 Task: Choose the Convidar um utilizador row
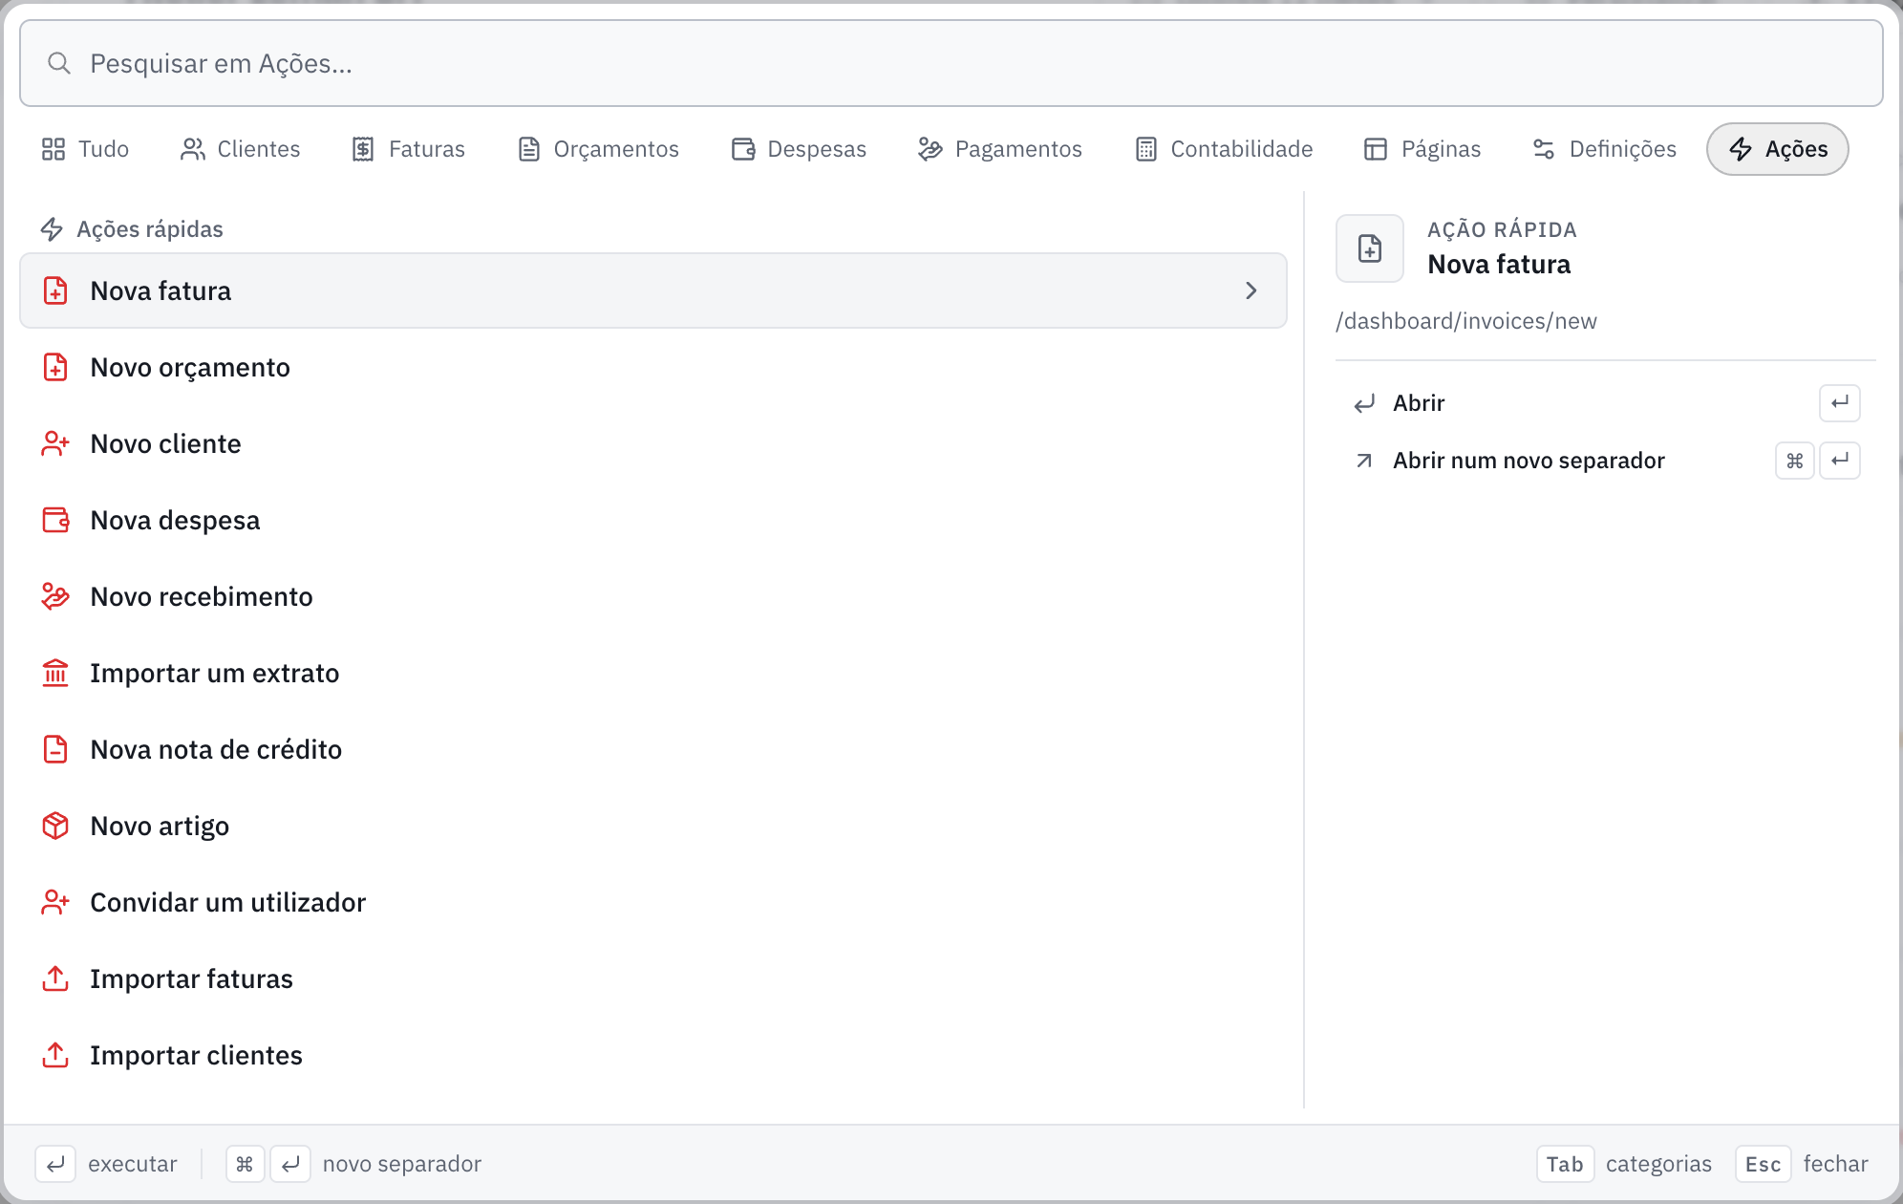point(653,902)
